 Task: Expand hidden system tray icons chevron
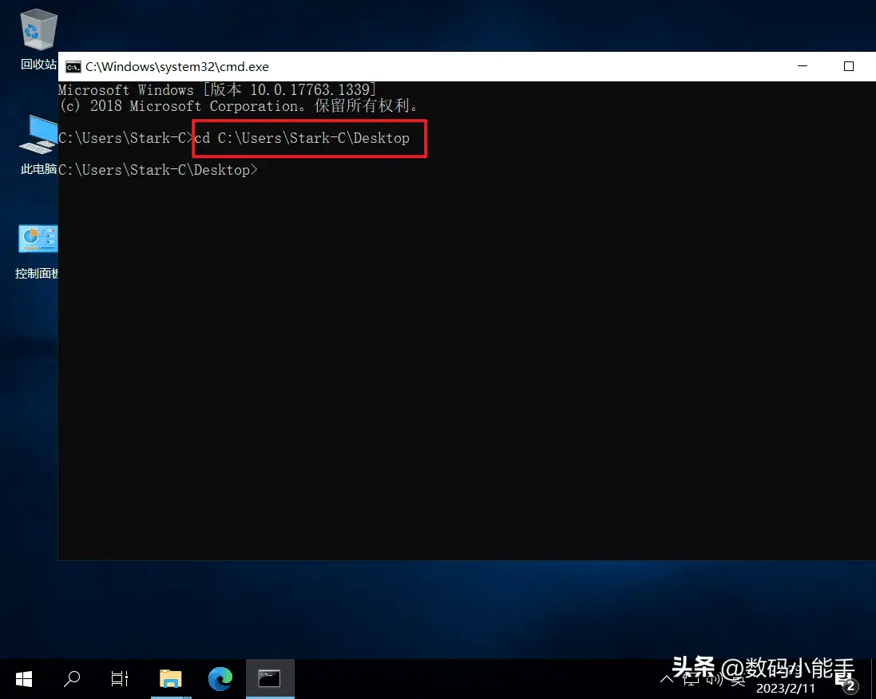click(667, 679)
